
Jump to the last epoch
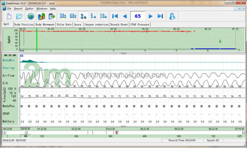click(160, 16)
